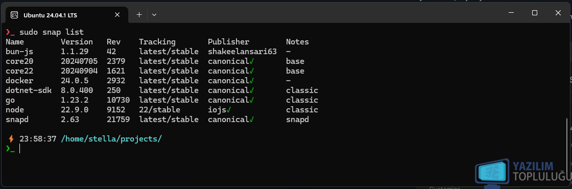The width and height of the screenshot is (572, 189).
Task: Click the orange lightning bolt prompt icon
Action: [11, 139]
